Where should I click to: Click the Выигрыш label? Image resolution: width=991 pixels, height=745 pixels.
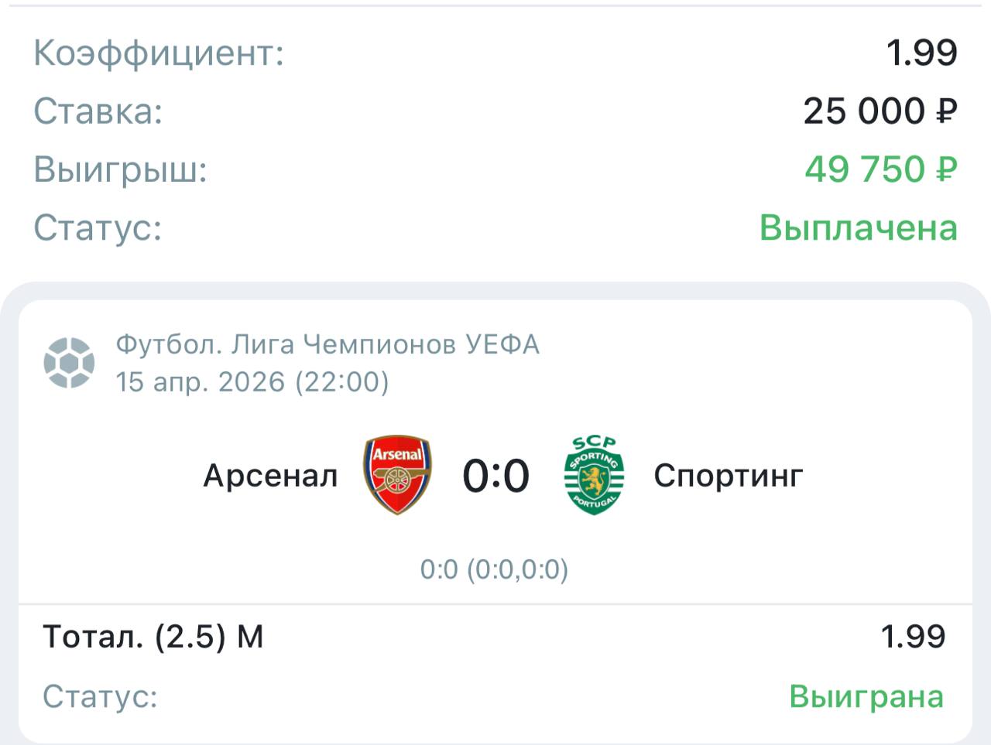(x=121, y=169)
